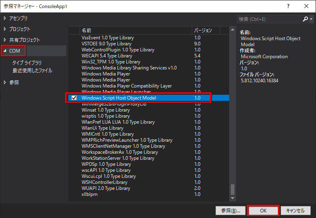Select wisptis 1.0 Type Library
The height and width of the screenshot is (218, 316).
[148, 116]
